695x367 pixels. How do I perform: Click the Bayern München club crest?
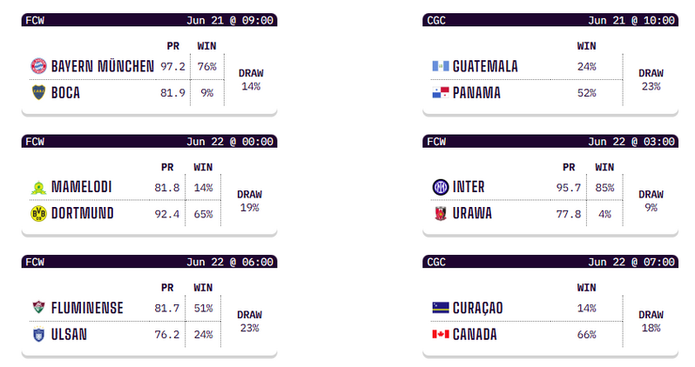37,66
